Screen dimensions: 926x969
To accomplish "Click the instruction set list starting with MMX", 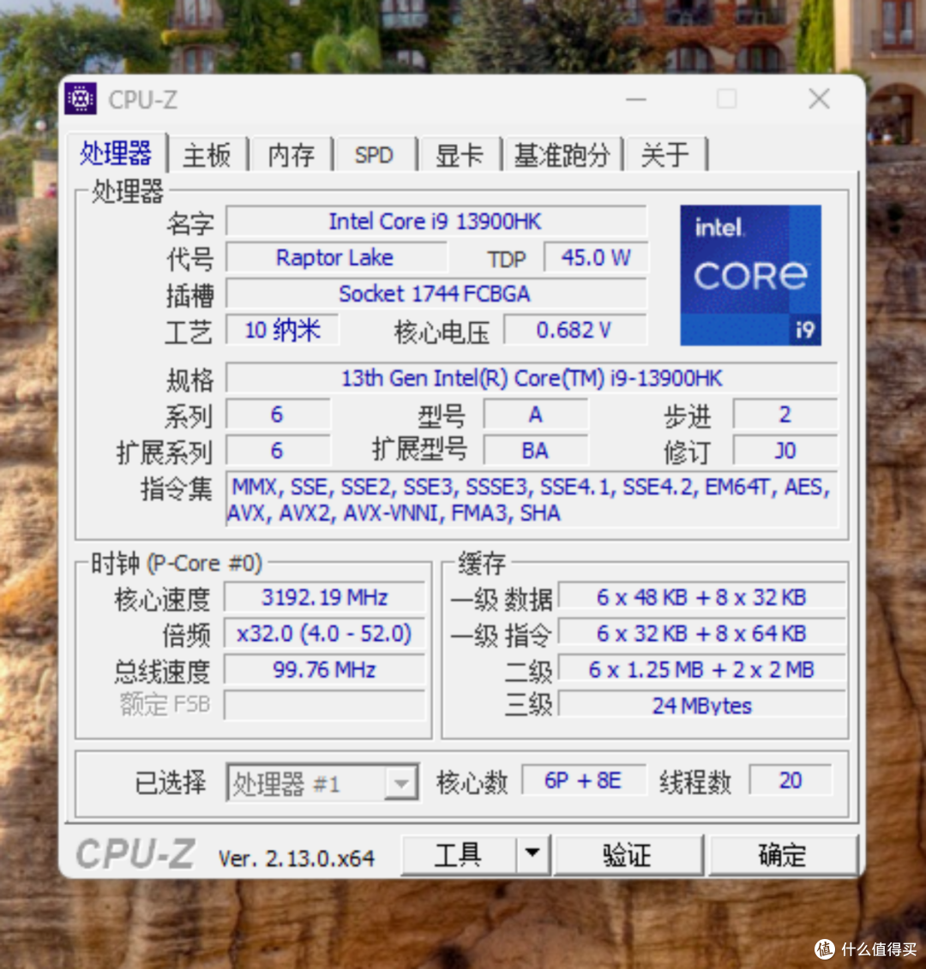I will pyautogui.click(x=532, y=499).
